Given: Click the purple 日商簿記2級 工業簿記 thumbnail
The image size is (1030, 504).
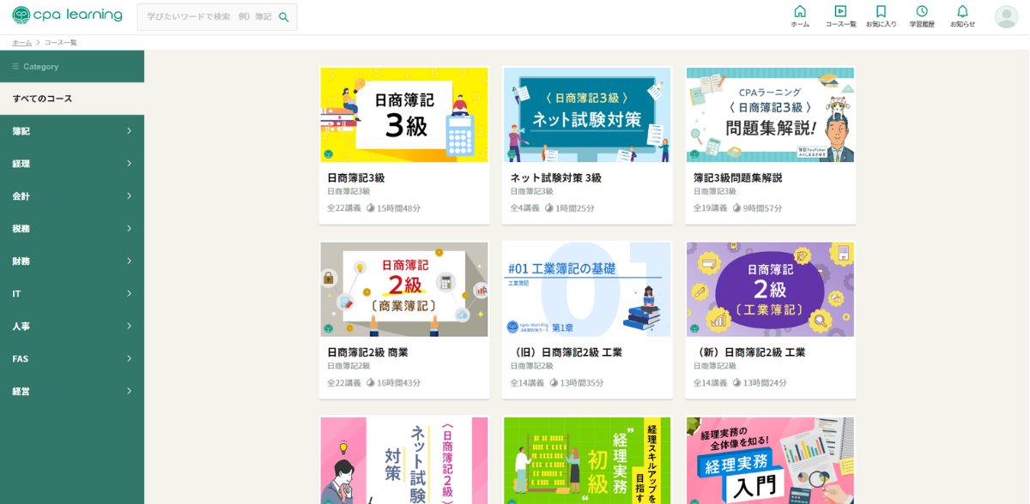Looking at the screenshot, I should 770,290.
